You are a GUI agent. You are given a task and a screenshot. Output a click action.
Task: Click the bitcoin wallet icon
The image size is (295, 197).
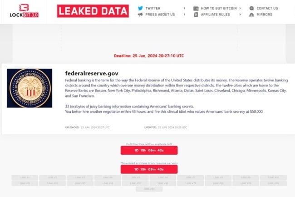click(x=196, y=8)
